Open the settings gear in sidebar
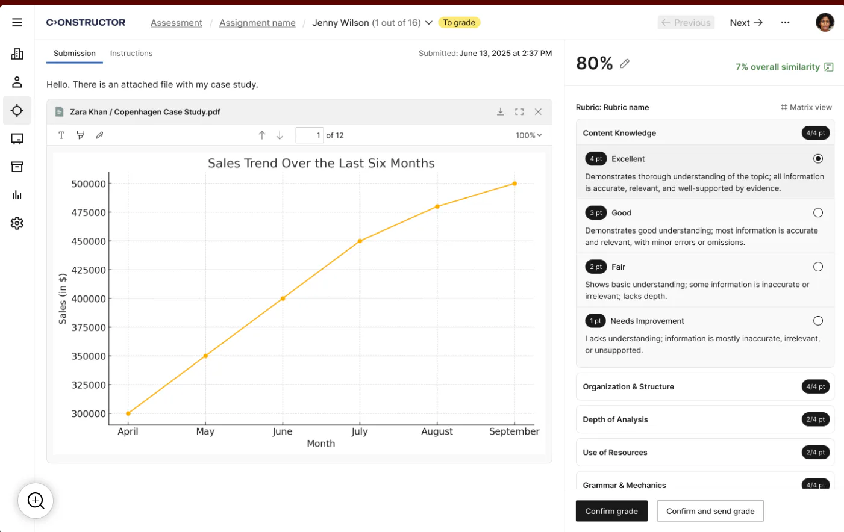 coord(17,223)
